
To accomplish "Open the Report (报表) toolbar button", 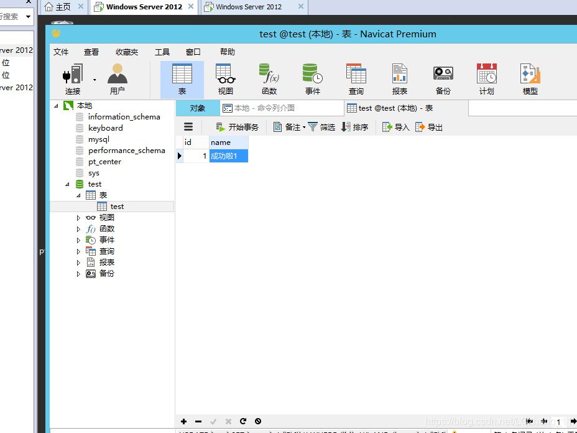I will (x=399, y=80).
